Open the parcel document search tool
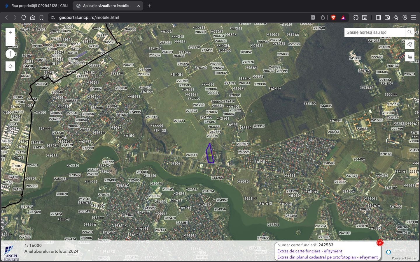 [409, 45]
